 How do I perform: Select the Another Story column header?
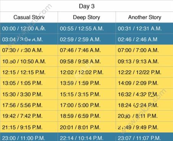tap(144, 17)
